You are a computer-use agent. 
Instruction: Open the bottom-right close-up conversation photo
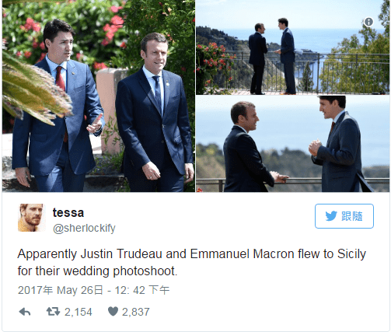coord(292,144)
